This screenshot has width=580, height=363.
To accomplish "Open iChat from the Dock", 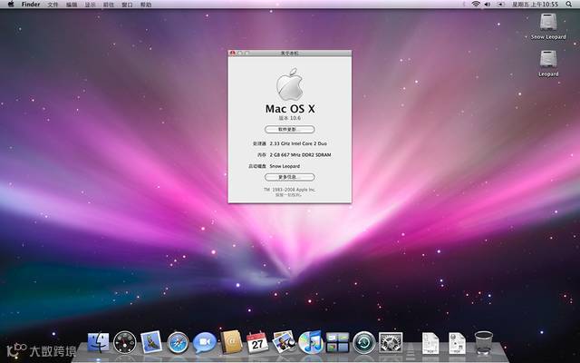I will 204,343.
